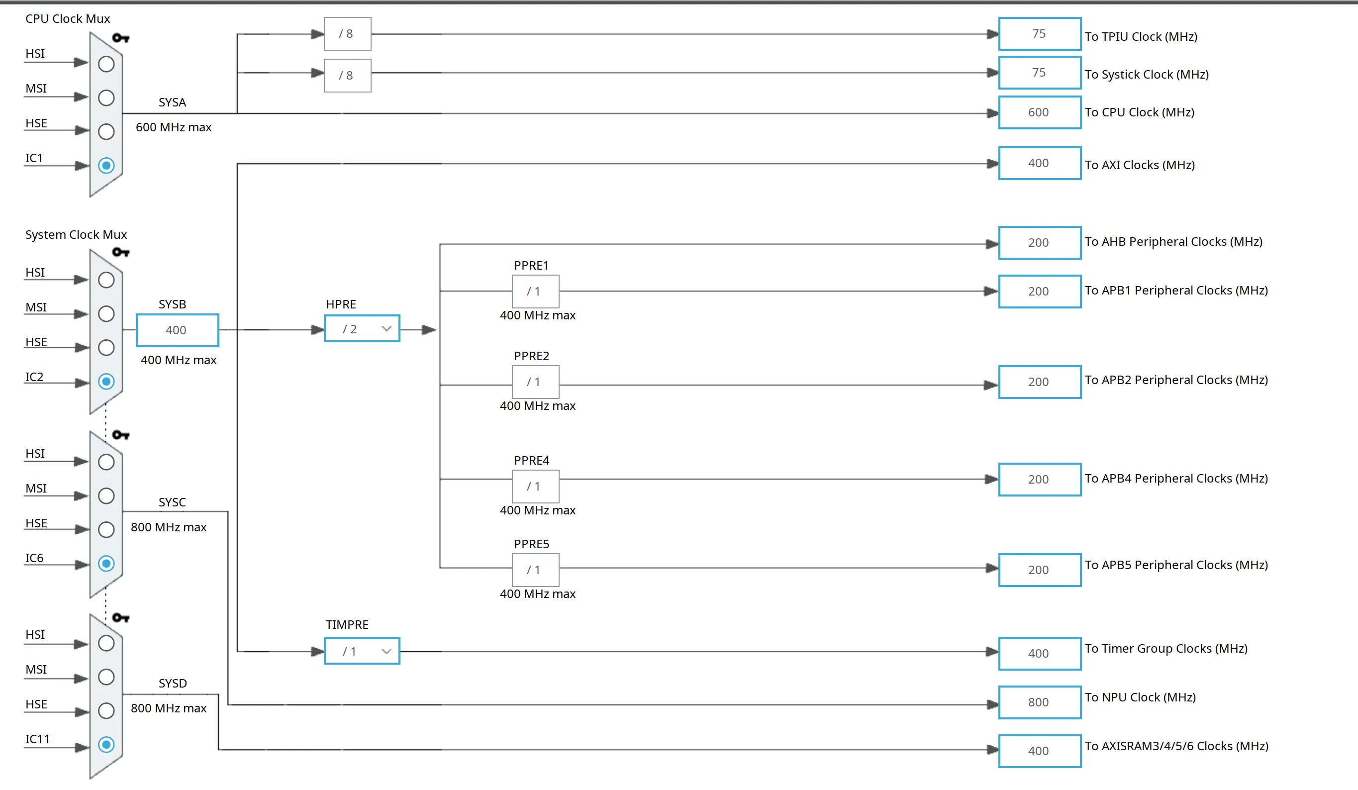Select IC1 radio in CPU Clock Mux

tap(106, 166)
